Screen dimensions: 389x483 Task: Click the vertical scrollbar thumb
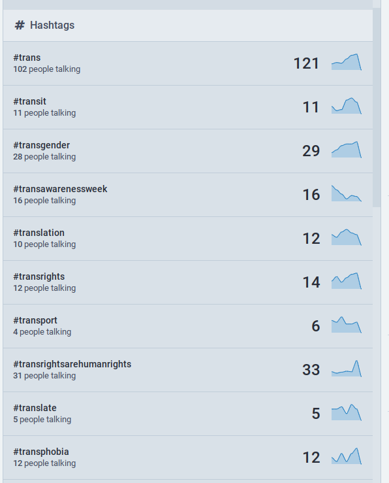tap(377, 108)
